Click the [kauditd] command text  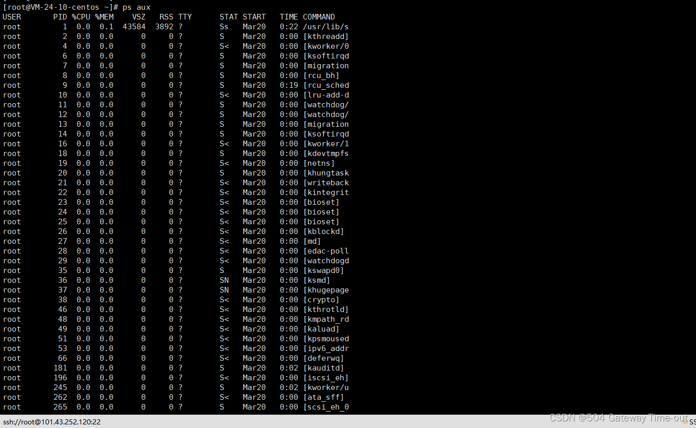(x=323, y=368)
